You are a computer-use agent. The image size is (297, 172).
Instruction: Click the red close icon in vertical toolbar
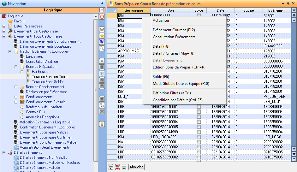point(102,17)
